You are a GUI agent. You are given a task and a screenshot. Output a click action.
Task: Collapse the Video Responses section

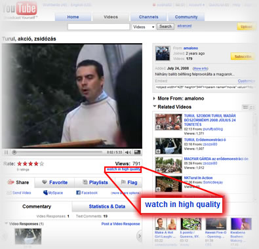(x=7, y=223)
